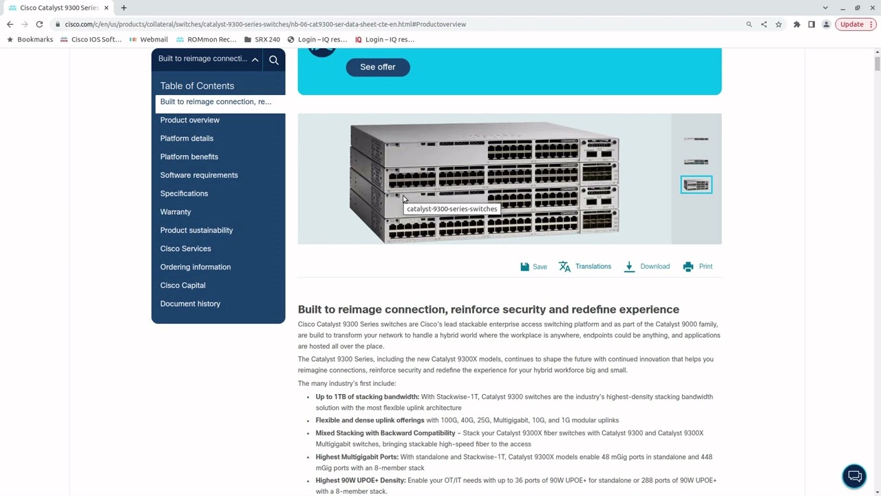
Task: Click the See offer button
Action: pos(378,67)
